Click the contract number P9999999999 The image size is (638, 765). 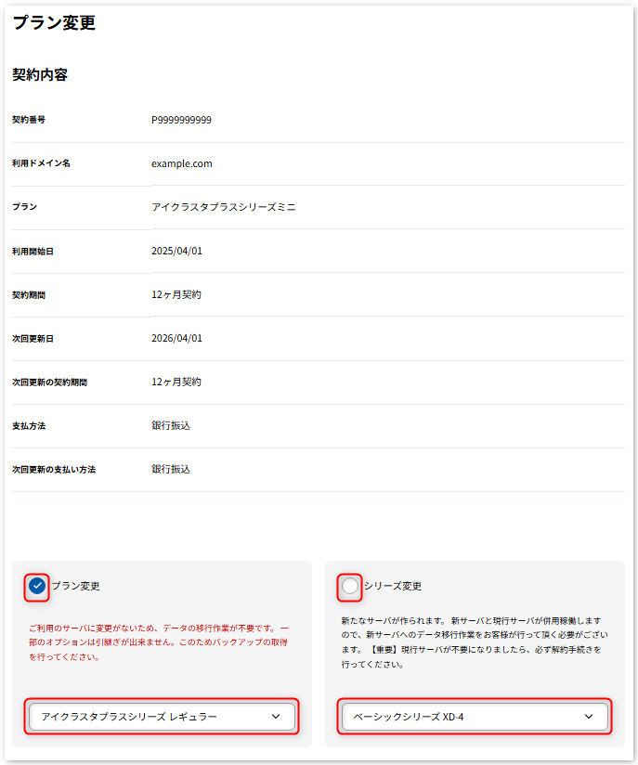point(181,120)
